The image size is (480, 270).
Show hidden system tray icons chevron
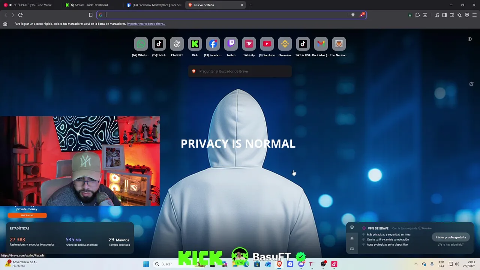pyautogui.click(x=416, y=264)
